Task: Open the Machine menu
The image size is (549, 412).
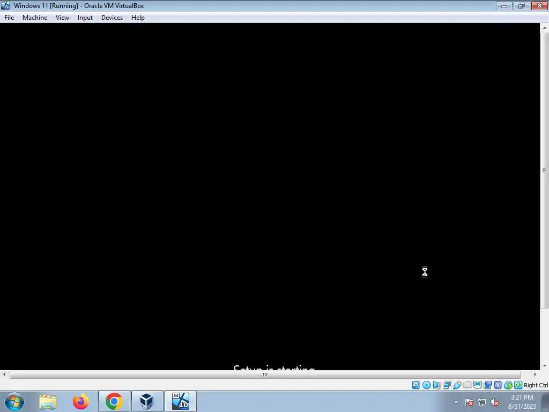Action: coord(35,18)
